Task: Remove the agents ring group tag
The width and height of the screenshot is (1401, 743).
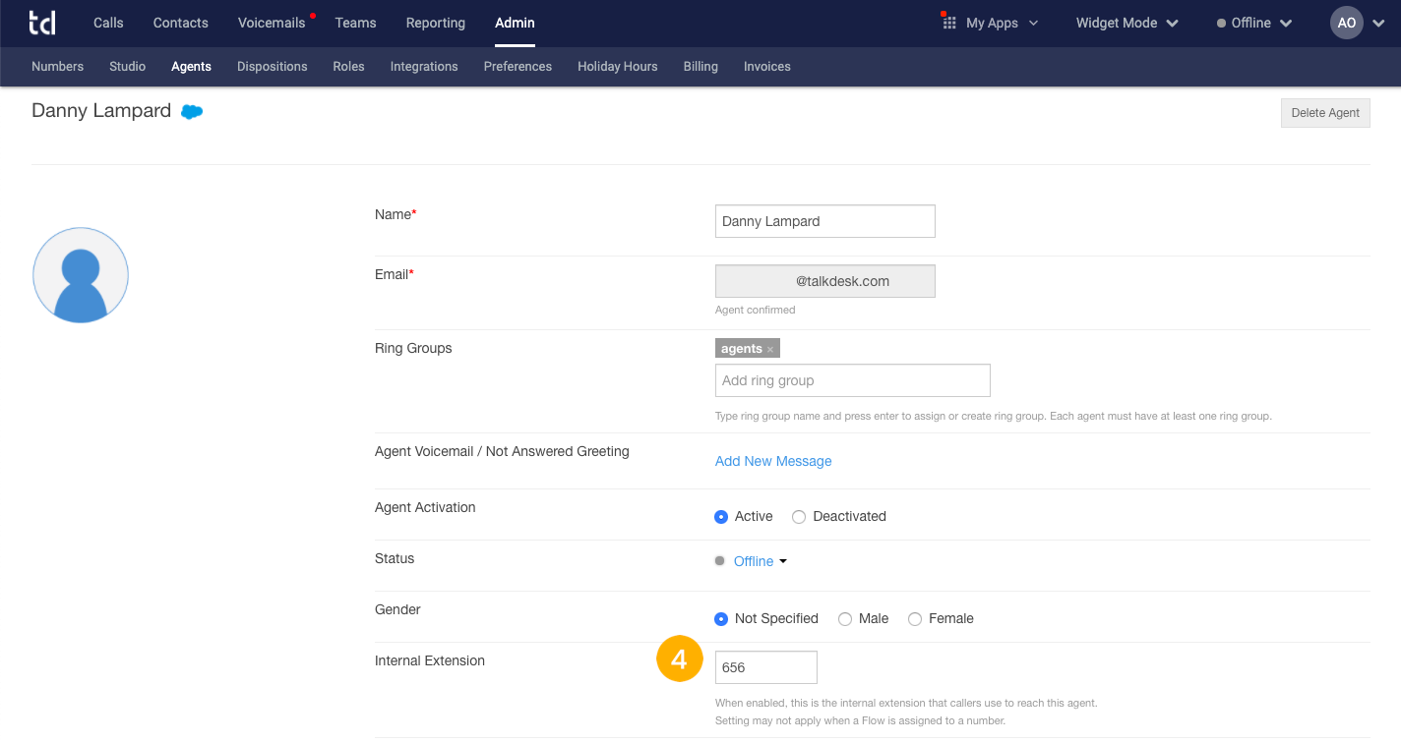Action: click(x=770, y=349)
